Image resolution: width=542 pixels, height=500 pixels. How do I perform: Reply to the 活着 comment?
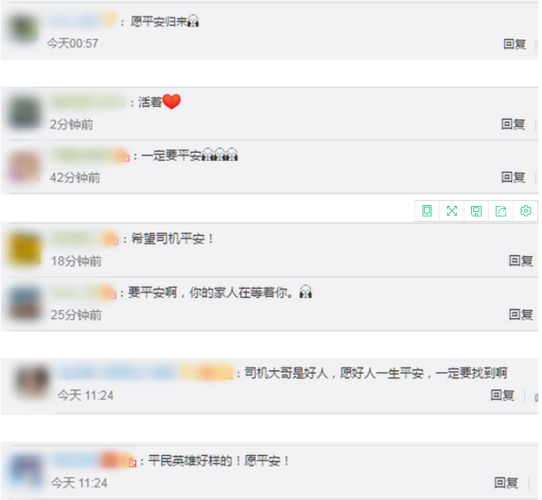[514, 124]
